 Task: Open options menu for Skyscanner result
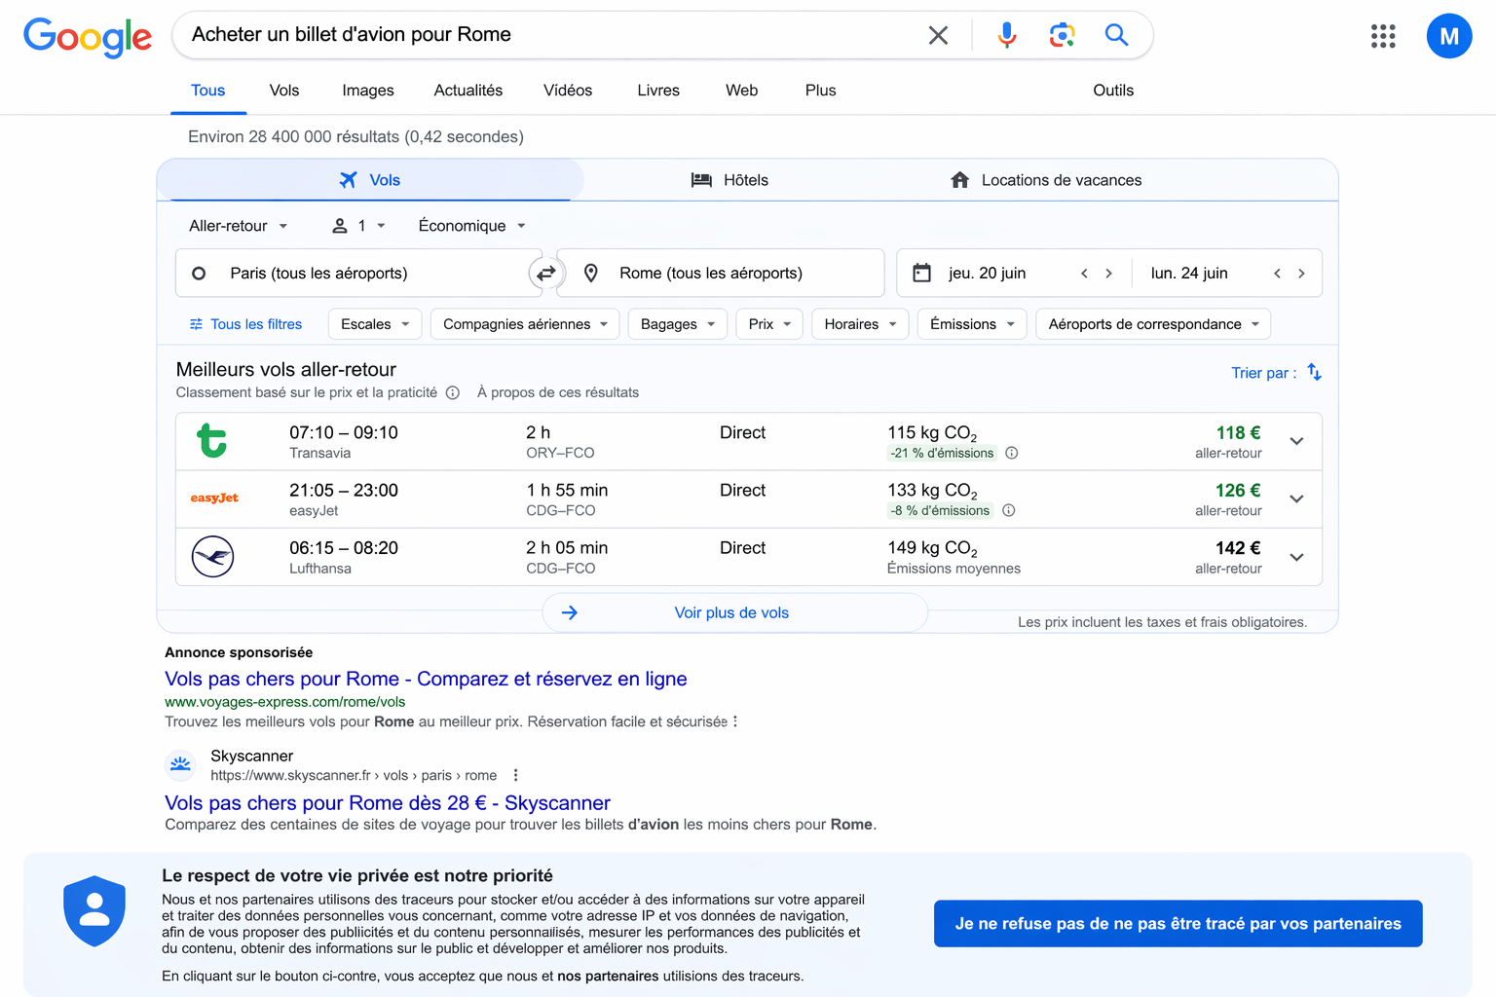515,775
